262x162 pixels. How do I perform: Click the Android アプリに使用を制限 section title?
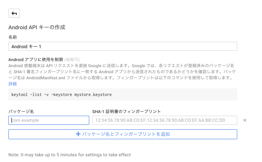coord(36,60)
